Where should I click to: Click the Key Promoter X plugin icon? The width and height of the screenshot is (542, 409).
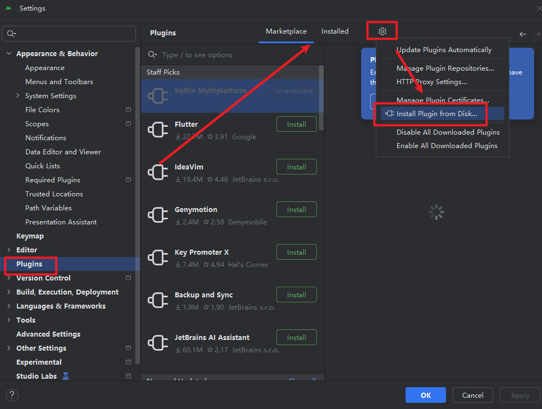(x=158, y=258)
